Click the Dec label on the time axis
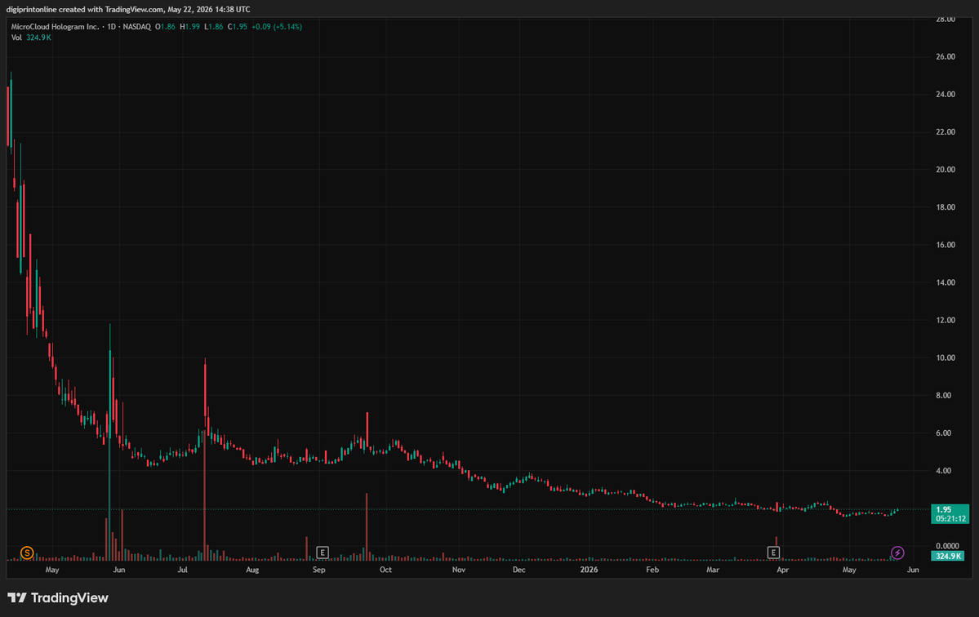The image size is (979, 617). (518, 570)
